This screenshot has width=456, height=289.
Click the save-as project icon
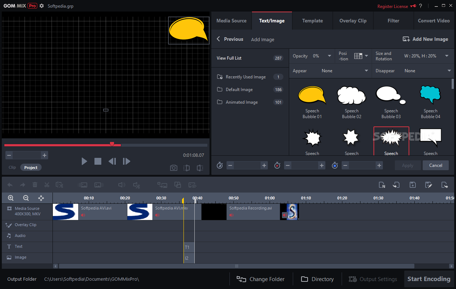point(428,185)
